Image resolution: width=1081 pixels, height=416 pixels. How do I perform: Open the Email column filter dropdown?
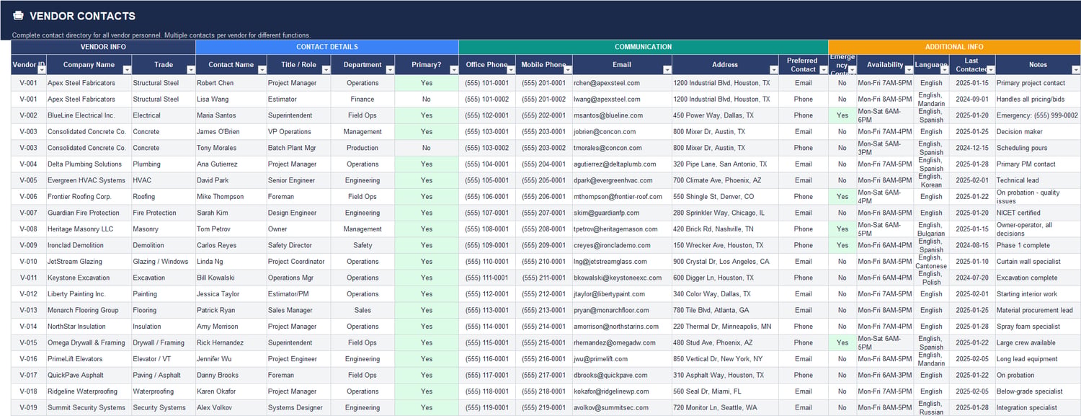pos(667,70)
